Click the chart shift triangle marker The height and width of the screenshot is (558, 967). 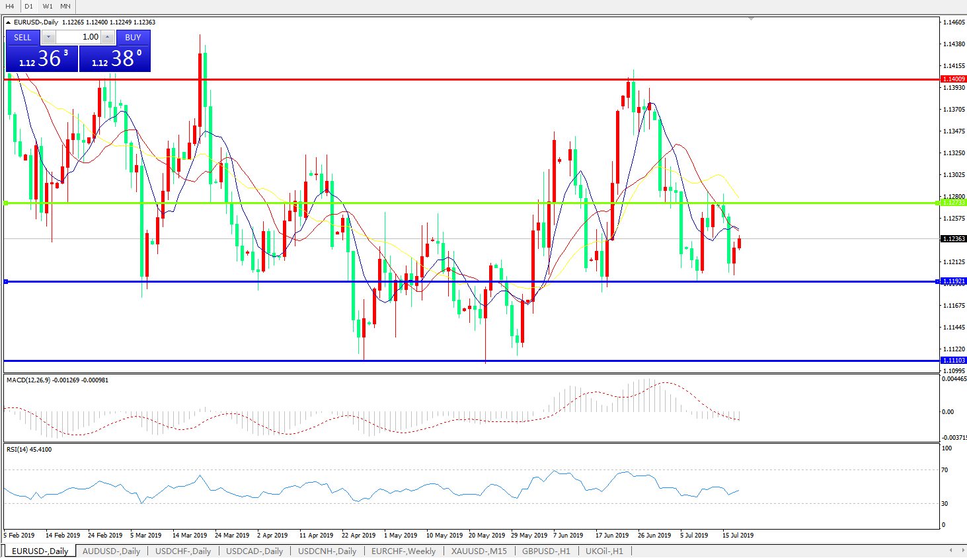[x=751, y=19]
